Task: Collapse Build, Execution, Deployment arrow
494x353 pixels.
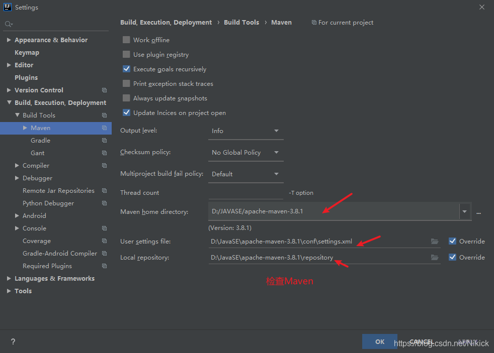Action: 9,102
